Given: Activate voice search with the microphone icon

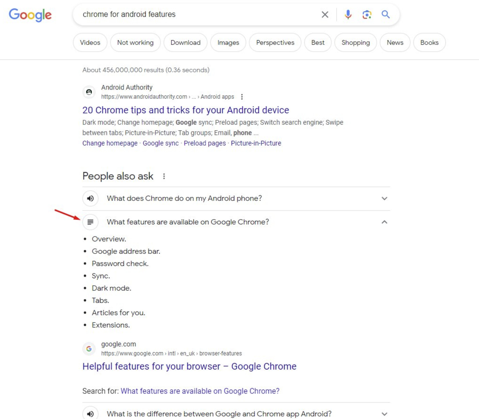Looking at the screenshot, I should pyautogui.click(x=348, y=15).
